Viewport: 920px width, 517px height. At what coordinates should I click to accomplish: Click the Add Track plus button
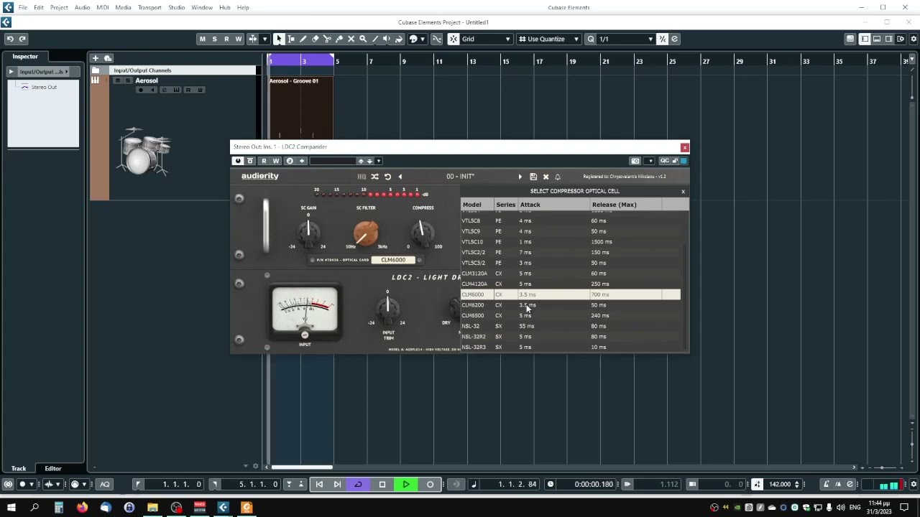[x=95, y=57]
